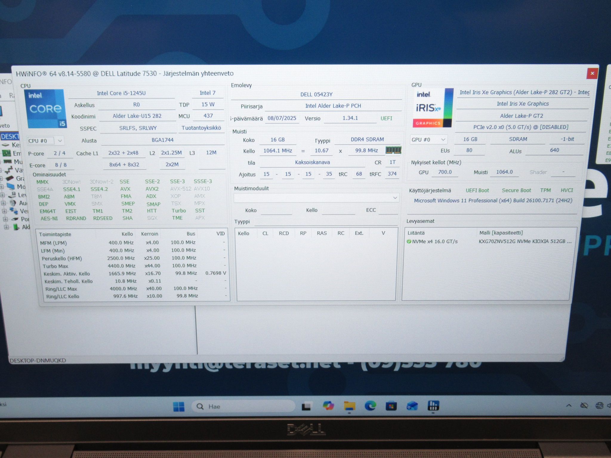Show hidden tray icons with the chevron

(569, 406)
